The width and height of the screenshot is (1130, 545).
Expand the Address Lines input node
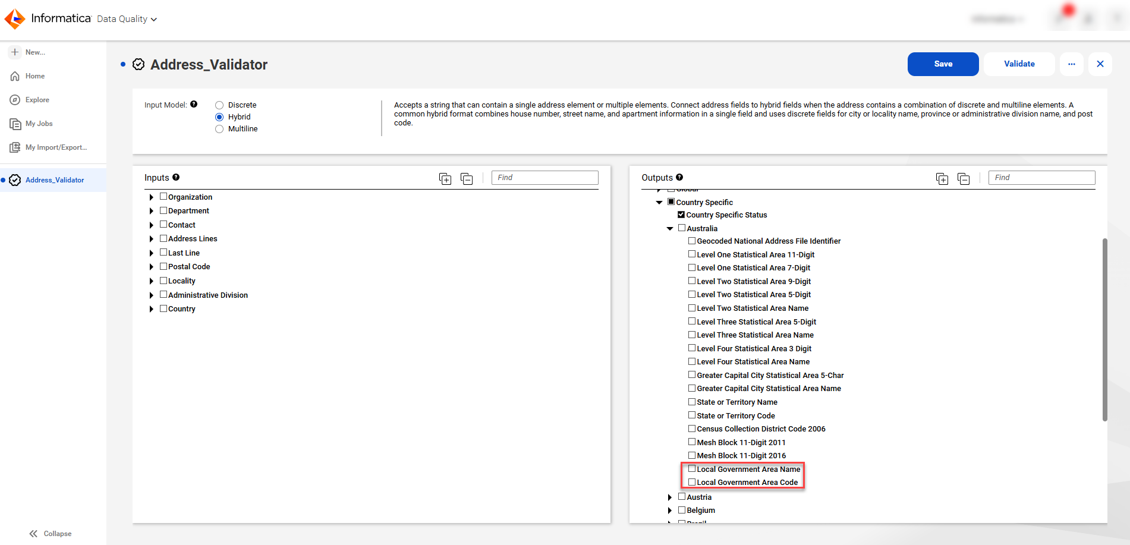point(151,239)
